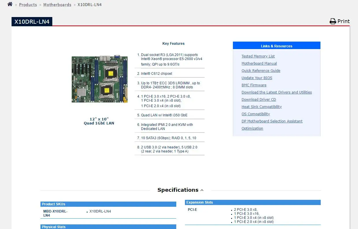This screenshot has width=358, height=229.
Task: Open the Tested Memory List link
Action: pyautogui.click(x=258, y=56)
